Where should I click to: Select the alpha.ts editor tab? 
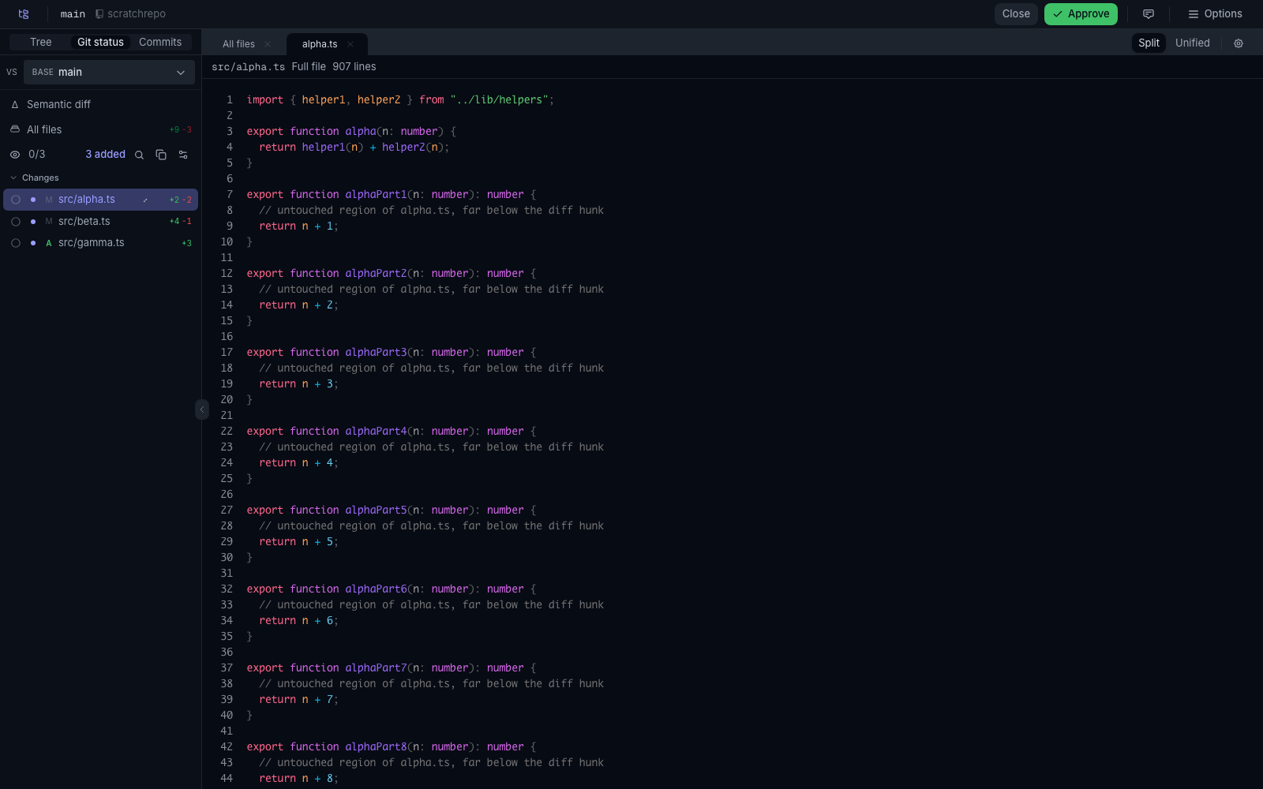[x=320, y=44]
